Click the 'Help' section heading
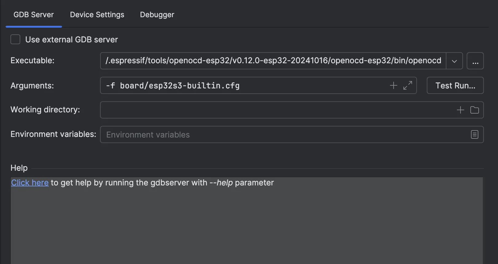Viewport: 498px width, 264px height. 19,168
